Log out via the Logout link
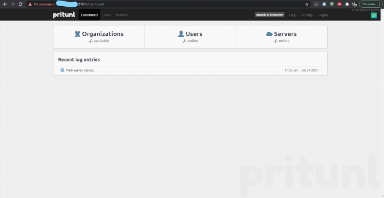This screenshot has width=384, height=198. point(323,15)
